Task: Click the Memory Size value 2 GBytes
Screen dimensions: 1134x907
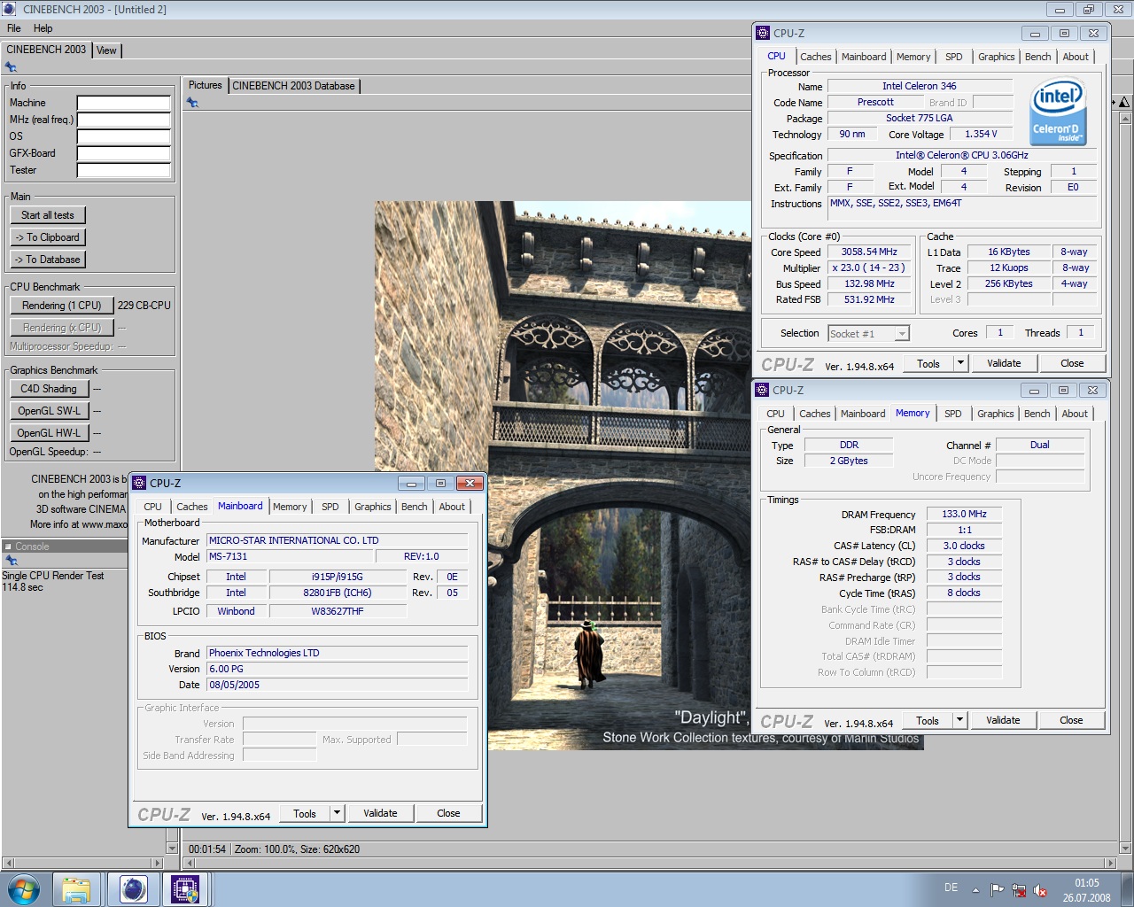Action: pyautogui.click(x=849, y=461)
